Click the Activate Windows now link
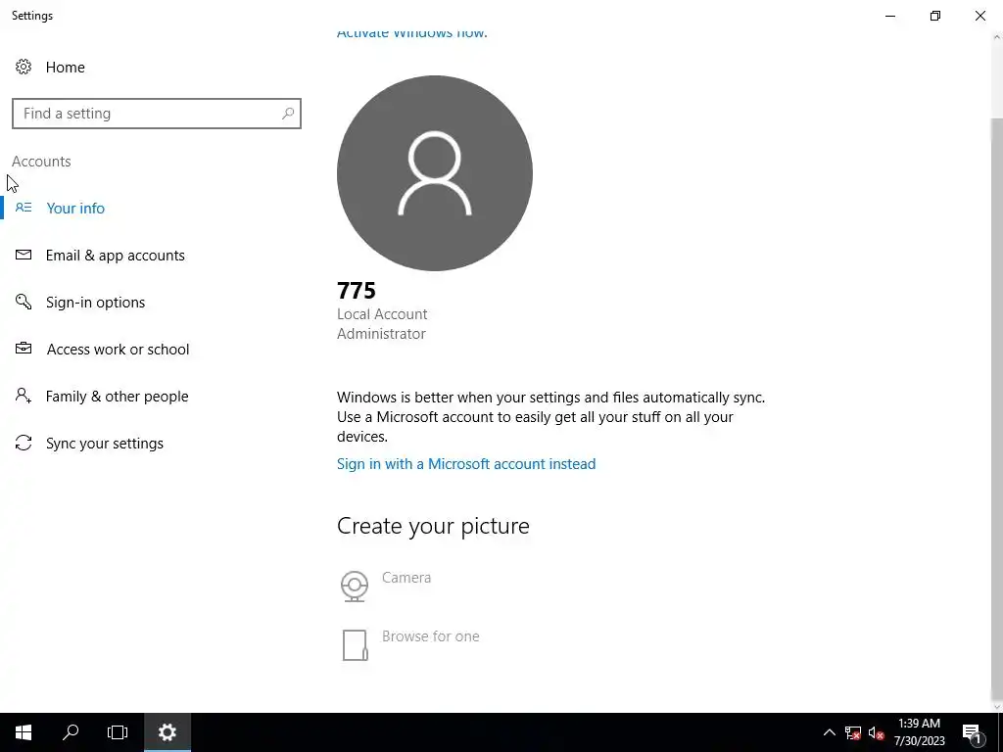The image size is (1003, 752). click(x=412, y=33)
